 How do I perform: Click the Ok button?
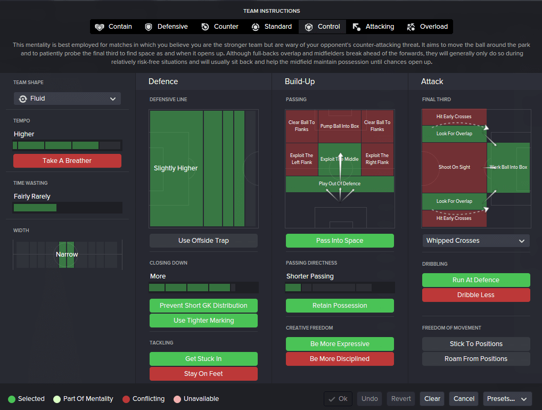coord(338,399)
